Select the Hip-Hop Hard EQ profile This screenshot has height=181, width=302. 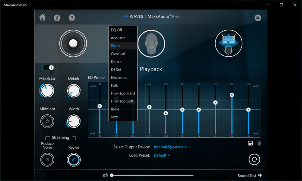click(123, 93)
